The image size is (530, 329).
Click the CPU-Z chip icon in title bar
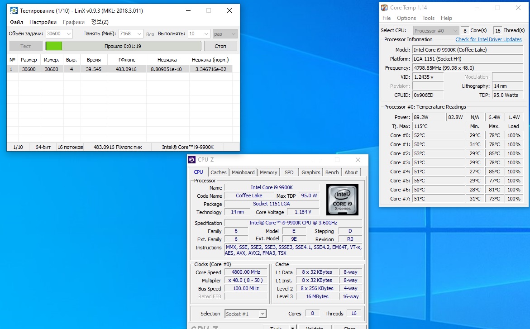[x=192, y=160]
